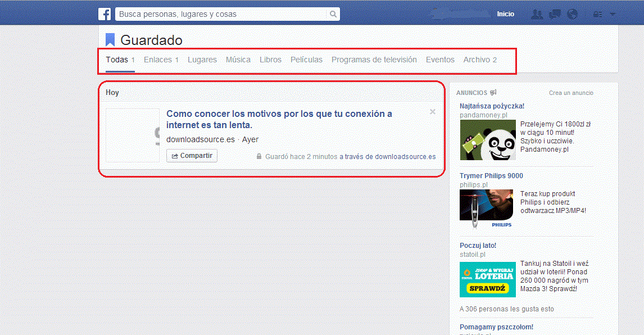The height and width of the screenshot is (335, 644).
Task: Click the search magnifier icon
Action: [333, 14]
